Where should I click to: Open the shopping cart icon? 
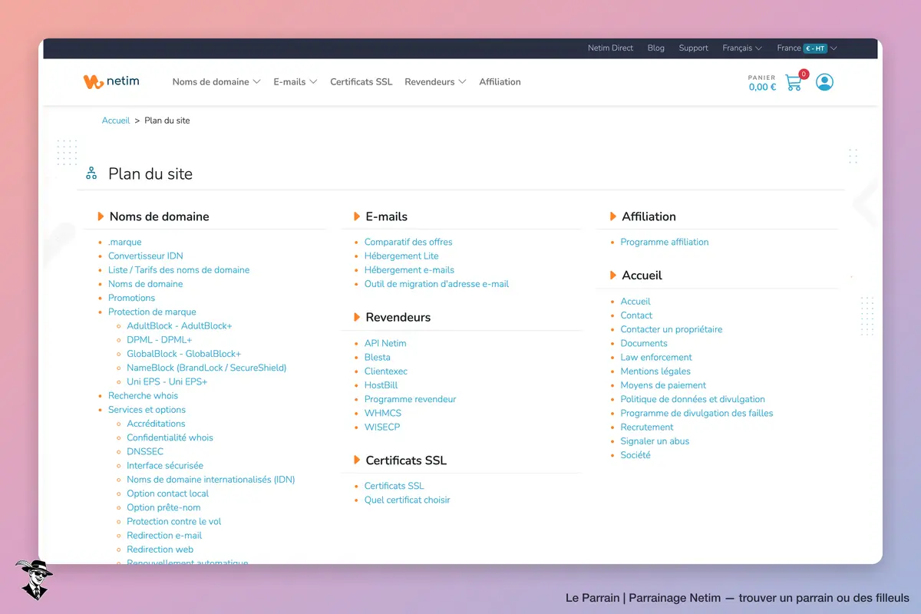tap(794, 82)
